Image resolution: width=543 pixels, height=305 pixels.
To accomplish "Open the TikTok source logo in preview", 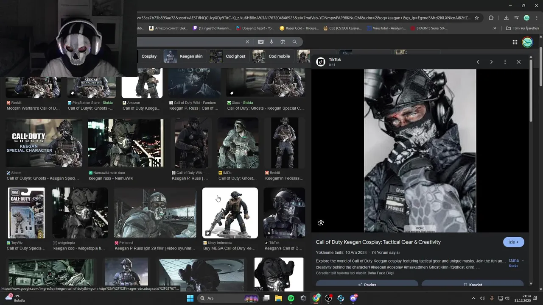I will point(321,62).
